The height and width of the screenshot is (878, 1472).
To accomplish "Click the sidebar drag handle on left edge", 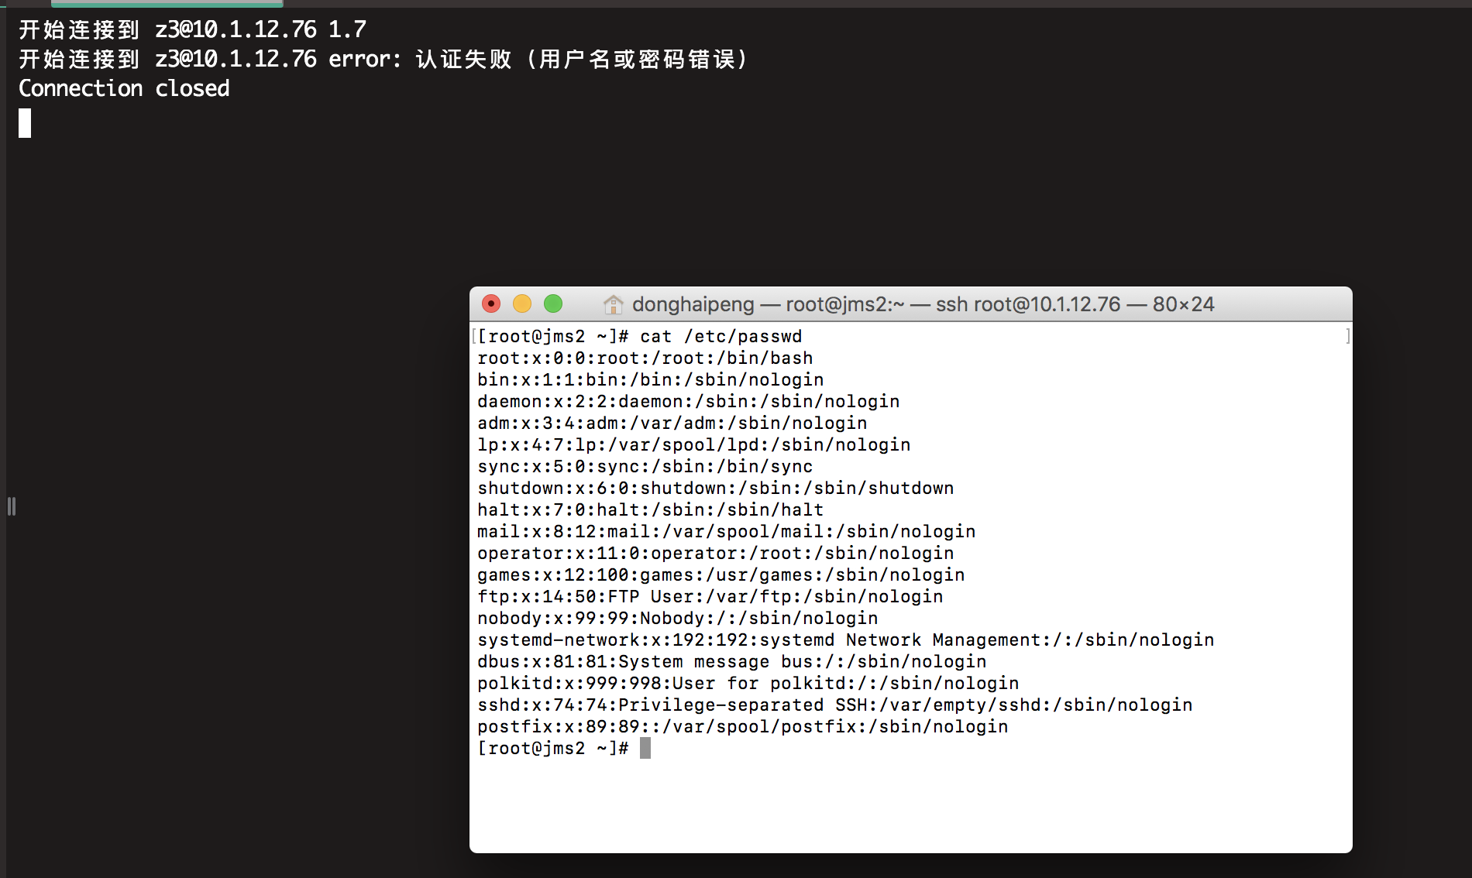I will pyautogui.click(x=12, y=506).
